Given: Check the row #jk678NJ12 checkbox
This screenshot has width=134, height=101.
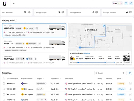Looking at the screenshot, I should click(4, 100).
